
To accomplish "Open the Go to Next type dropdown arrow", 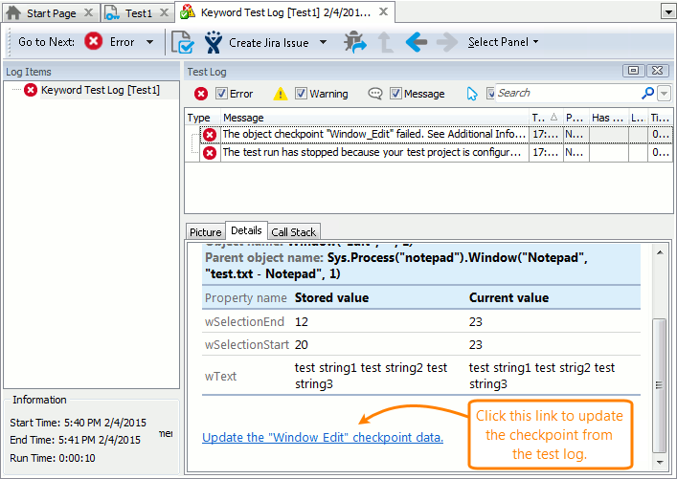I will (x=149, y=42).
